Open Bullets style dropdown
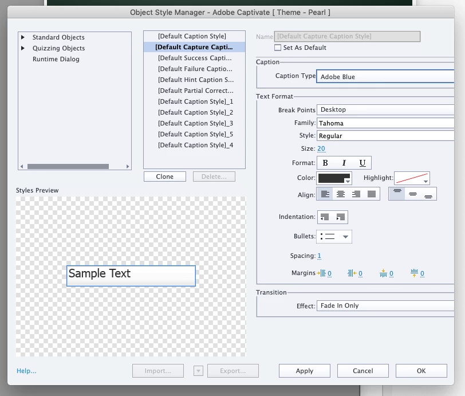The image size is (465, 396). (x=334, y=237)
